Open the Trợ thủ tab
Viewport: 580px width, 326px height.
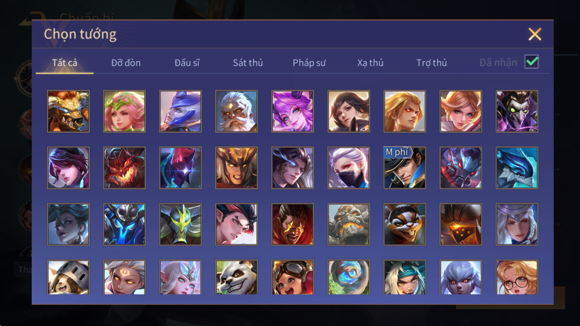pyautogui.click(x=431, y=63)
